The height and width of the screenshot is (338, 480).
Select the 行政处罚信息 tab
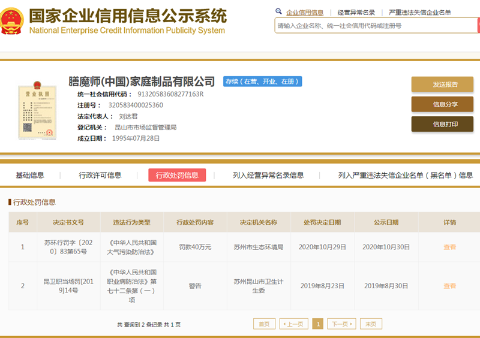click(177, 175)
